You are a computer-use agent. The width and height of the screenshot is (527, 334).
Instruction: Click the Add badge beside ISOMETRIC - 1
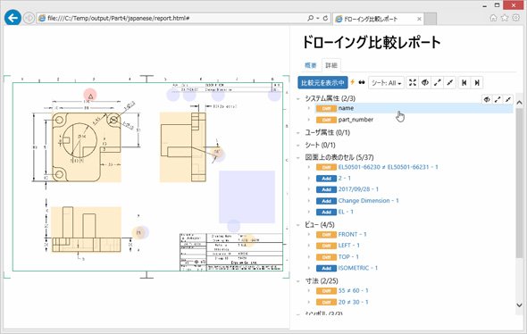326,268
